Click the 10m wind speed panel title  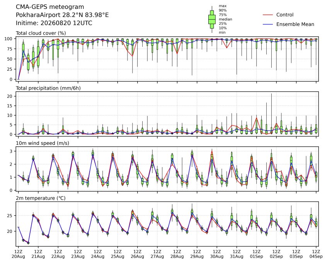(x=43, y=143)
